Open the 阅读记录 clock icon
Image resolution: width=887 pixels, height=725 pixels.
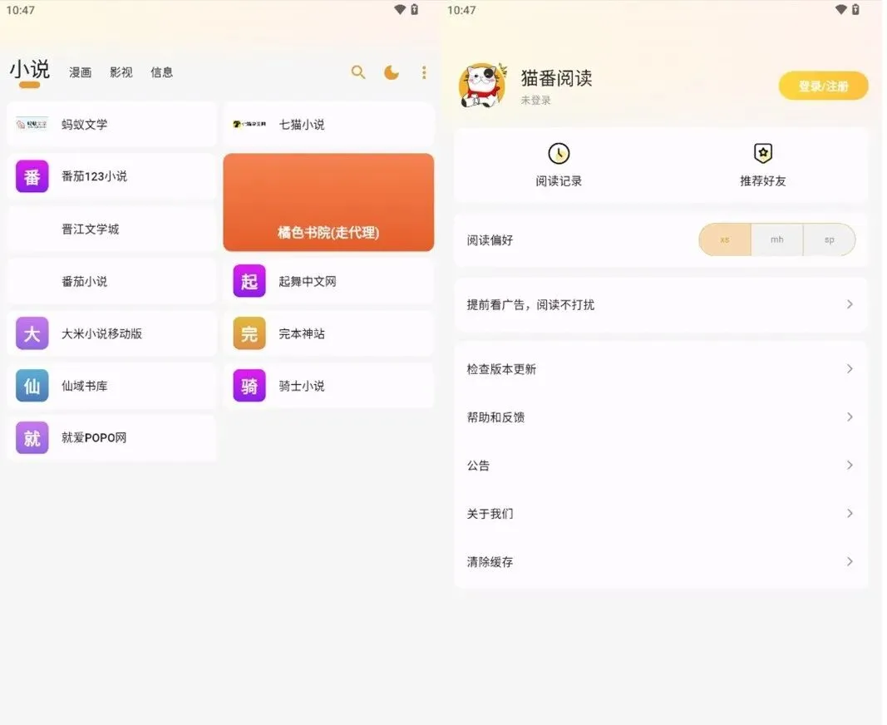tap(559, 153)
